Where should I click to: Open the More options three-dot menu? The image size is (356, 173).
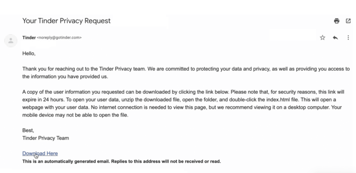(348, 37)
